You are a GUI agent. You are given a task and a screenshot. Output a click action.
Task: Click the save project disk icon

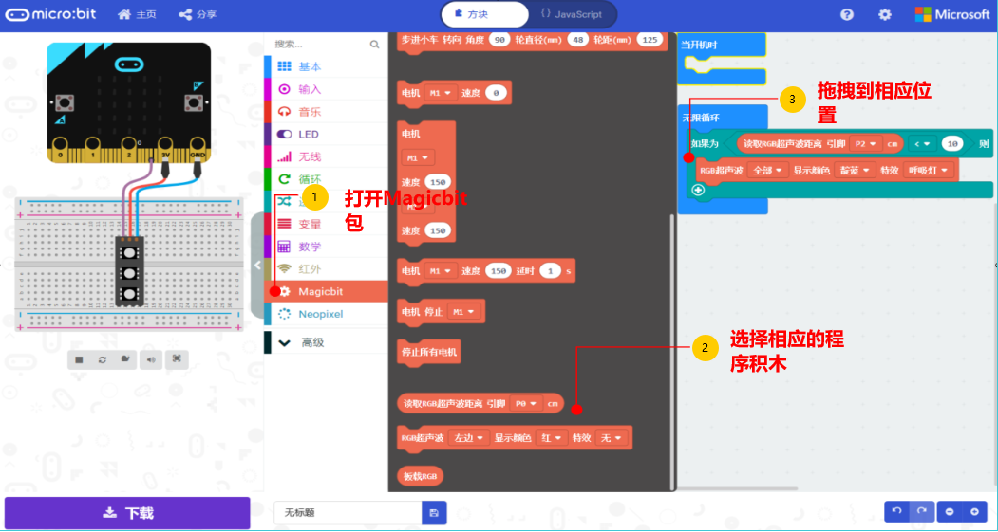(x=434, y=513)
